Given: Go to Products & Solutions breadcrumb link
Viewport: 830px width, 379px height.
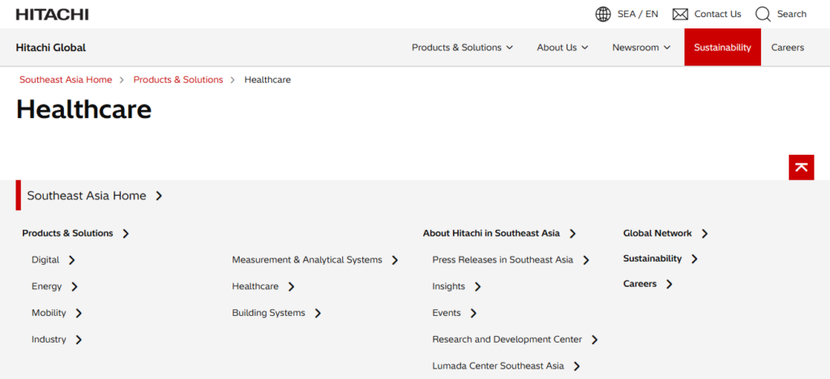Looking at the screenshot, I should (x=178, y=80).
